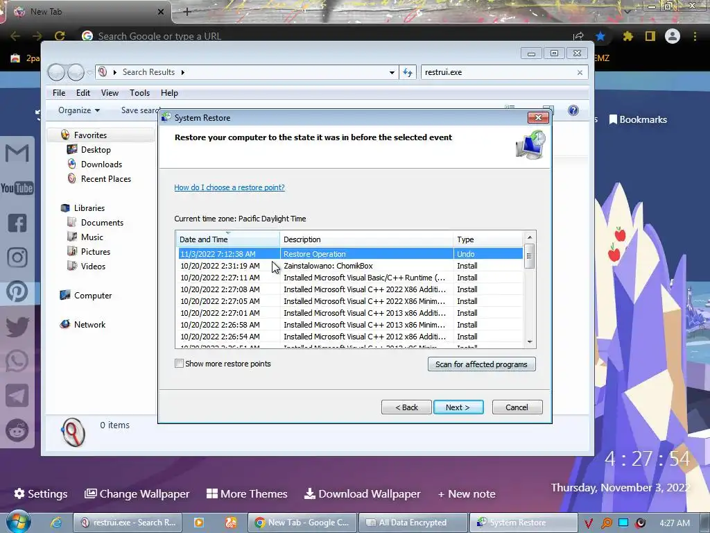Open Help menu in Explorer window
The image size is (710, 533).
point(169,93)
